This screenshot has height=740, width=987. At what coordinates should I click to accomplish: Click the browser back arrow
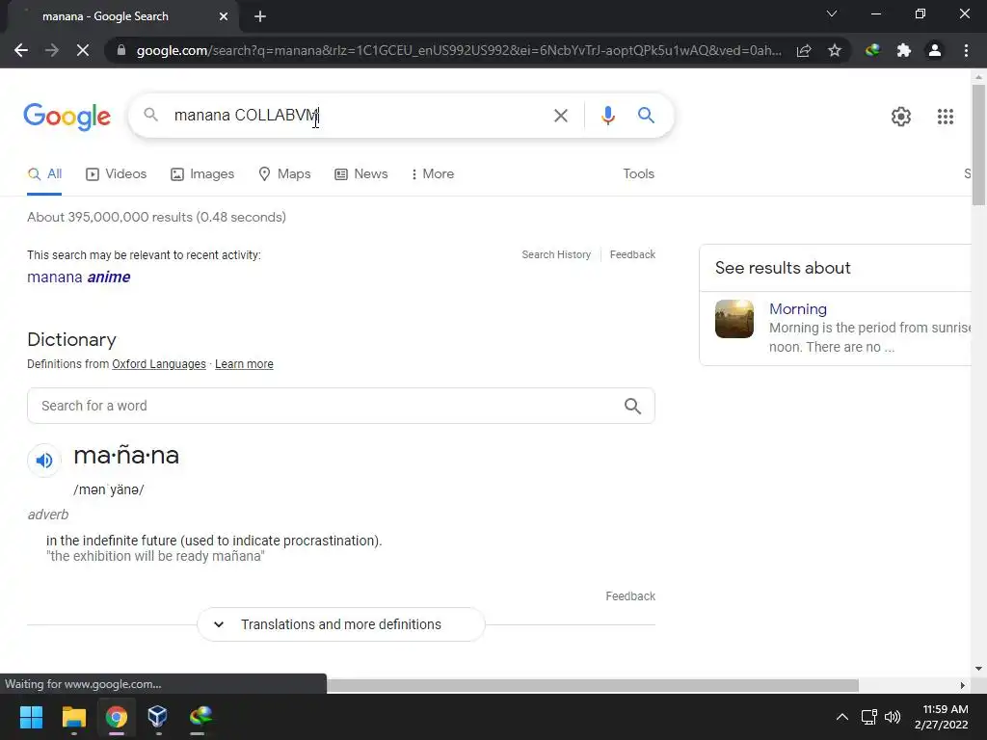(21, 50)
